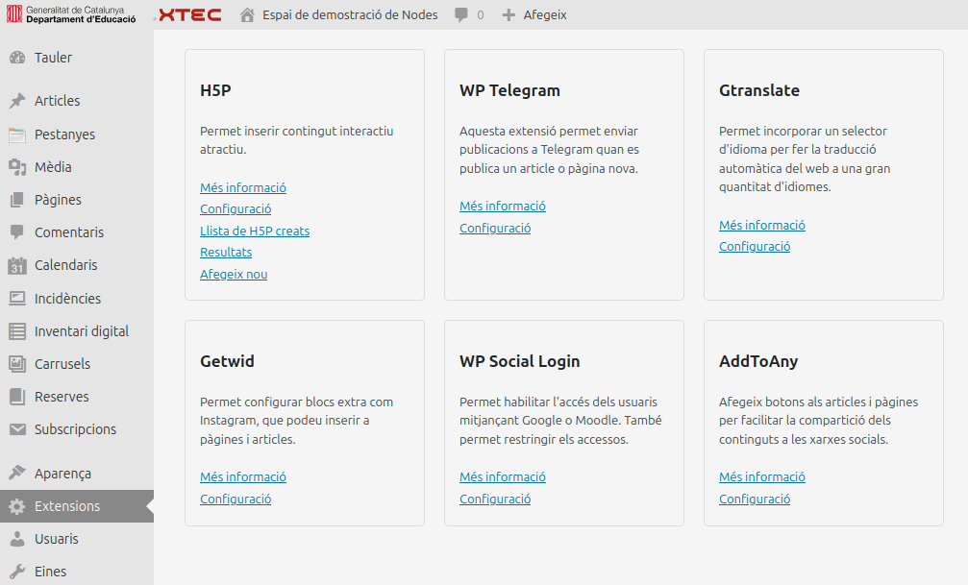Open the Aparença sidebar menu

pyautogui.click(x=62, y=474)
